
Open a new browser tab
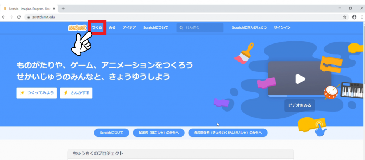[63, 9]
